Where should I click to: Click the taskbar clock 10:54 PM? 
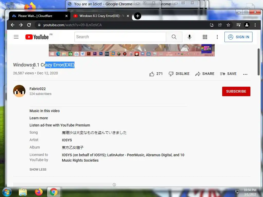coord(250,190)
